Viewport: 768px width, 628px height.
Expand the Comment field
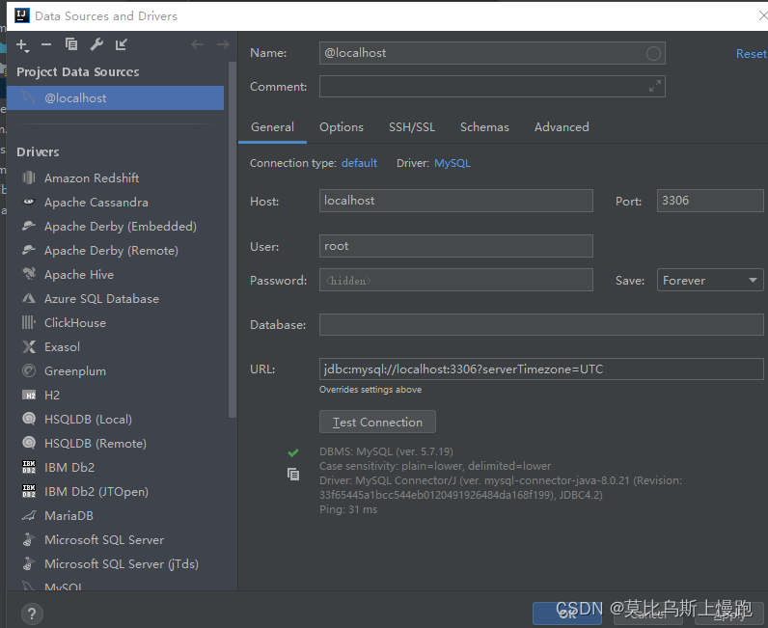(x=655, y=86)
